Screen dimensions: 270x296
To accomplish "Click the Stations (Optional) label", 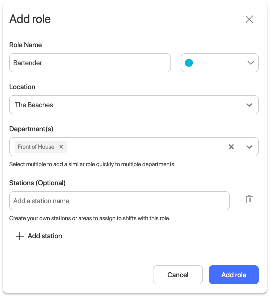I will click(37, 183).
